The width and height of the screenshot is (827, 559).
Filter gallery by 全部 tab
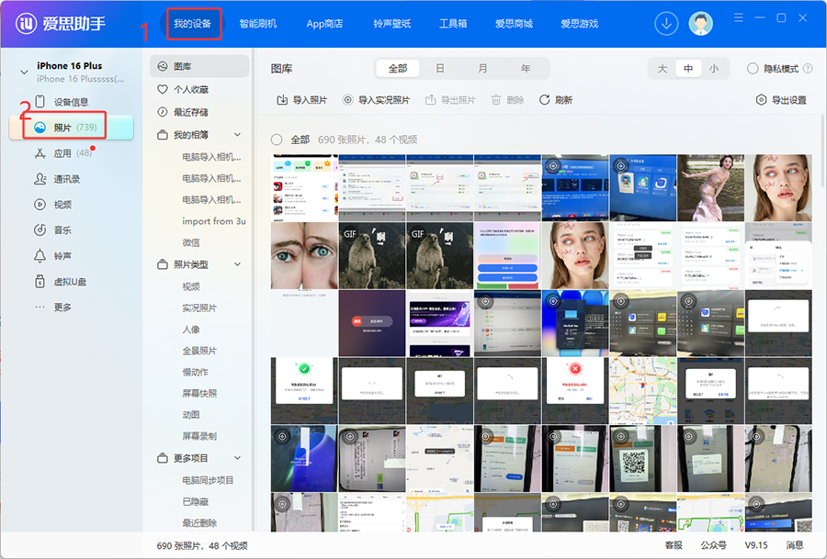(398, 69)
